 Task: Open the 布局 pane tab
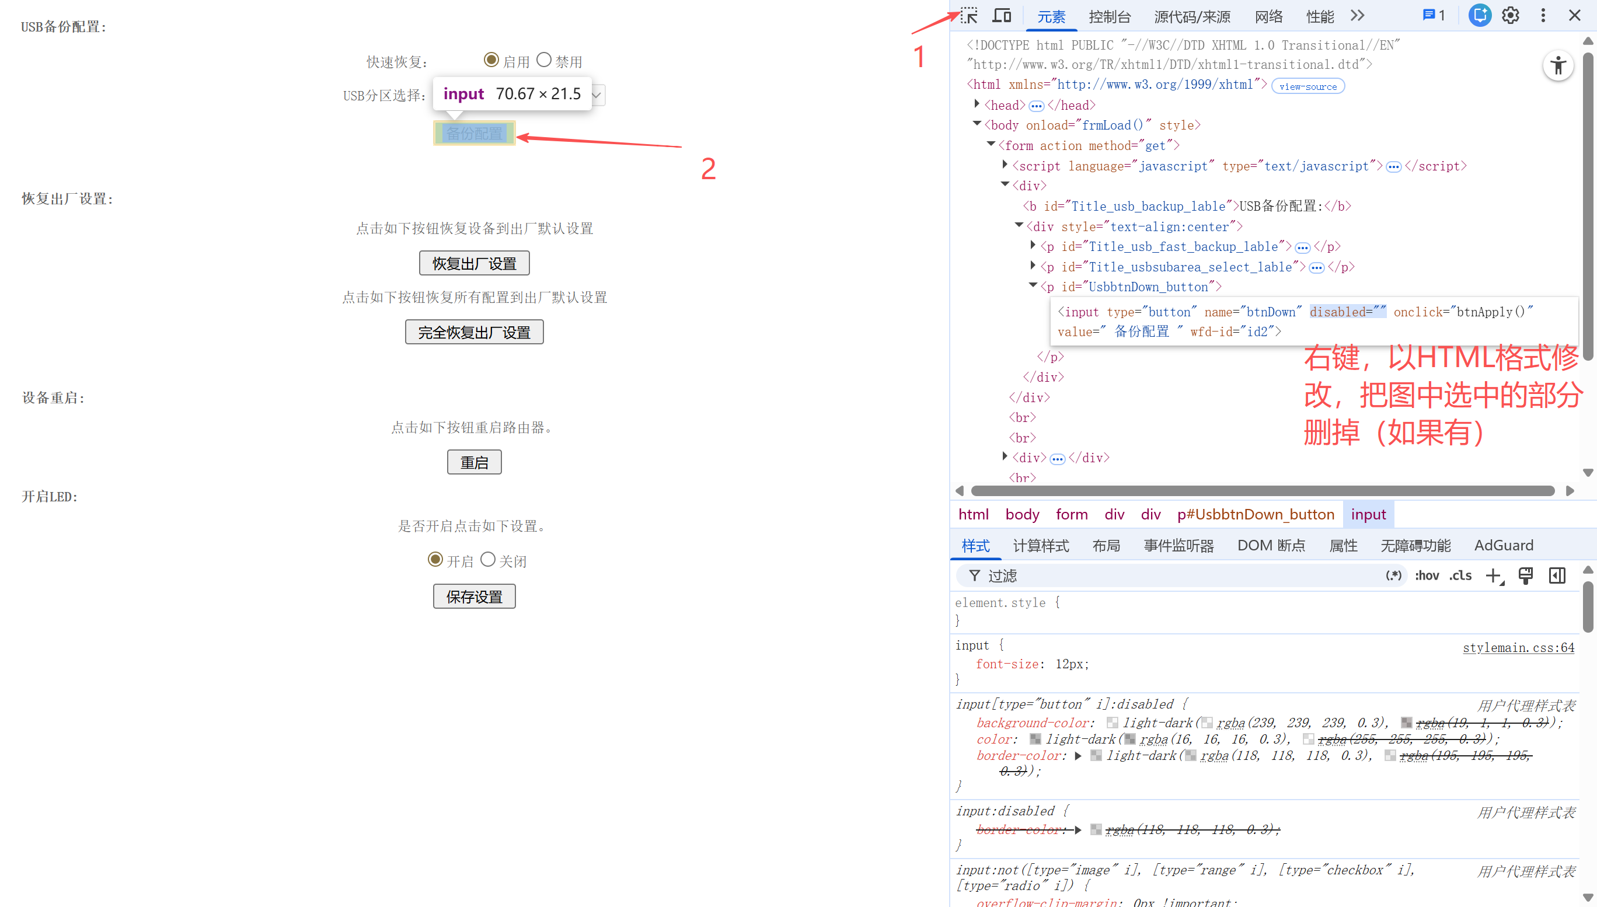click(1106, 546)
